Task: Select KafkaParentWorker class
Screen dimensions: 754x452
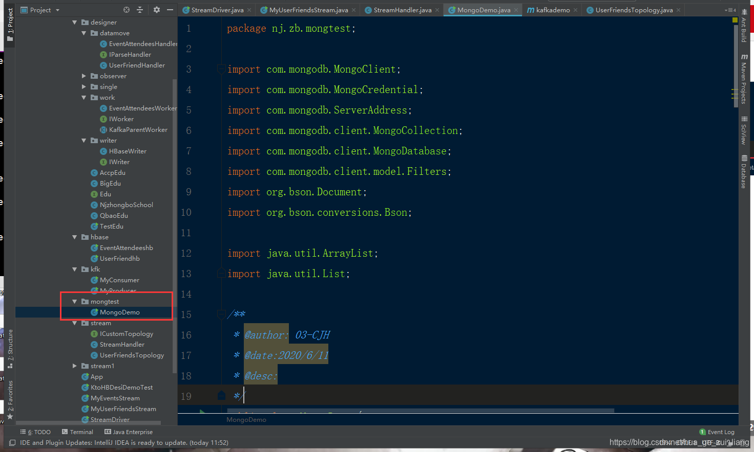Action: coord(134,130)
